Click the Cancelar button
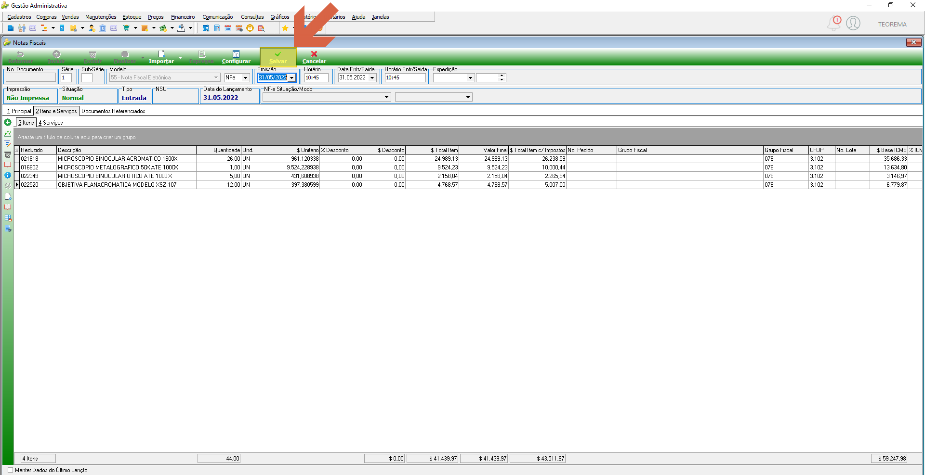 tap(314, 57)
